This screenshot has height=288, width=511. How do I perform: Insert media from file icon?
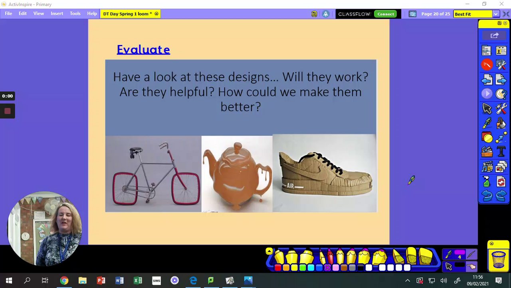point(487,167)
